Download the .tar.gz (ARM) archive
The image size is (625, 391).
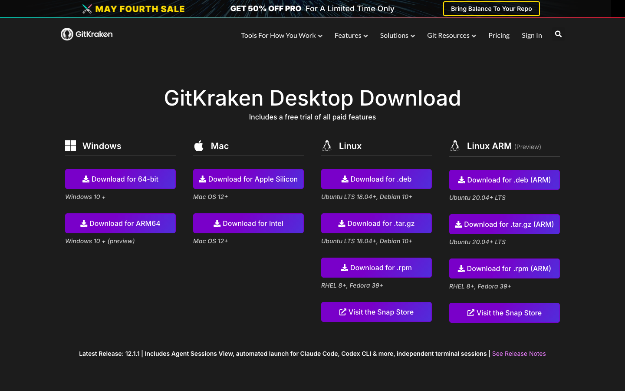click(x=504, y=224)
